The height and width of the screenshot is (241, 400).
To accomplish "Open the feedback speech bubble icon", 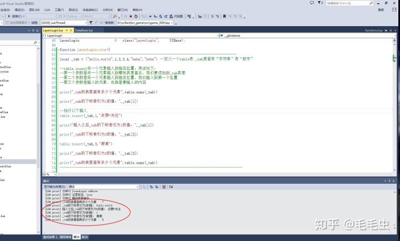I will click(312, 3).
